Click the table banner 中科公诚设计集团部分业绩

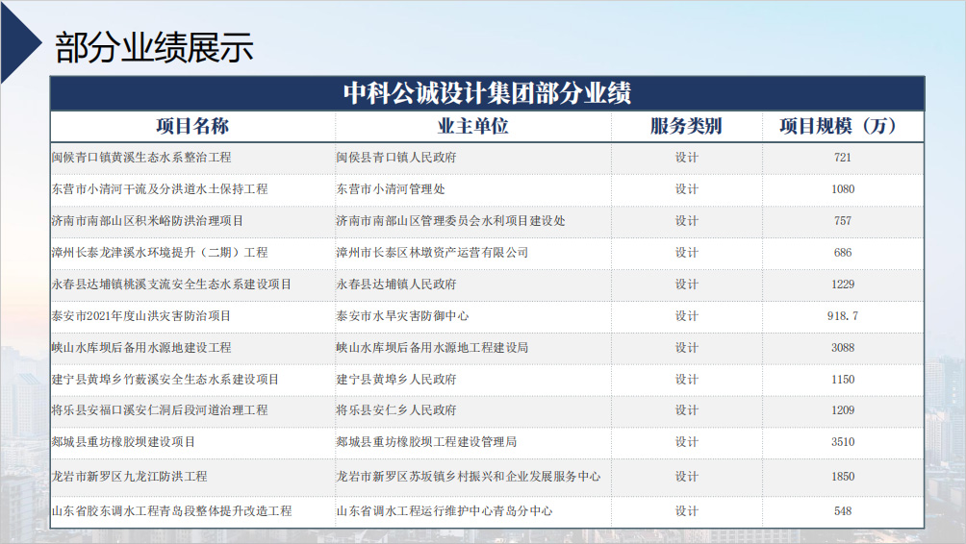click(487, 93)
